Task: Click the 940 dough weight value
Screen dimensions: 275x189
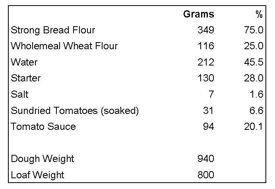Action: pyautogui.click(x=205, y=159)
